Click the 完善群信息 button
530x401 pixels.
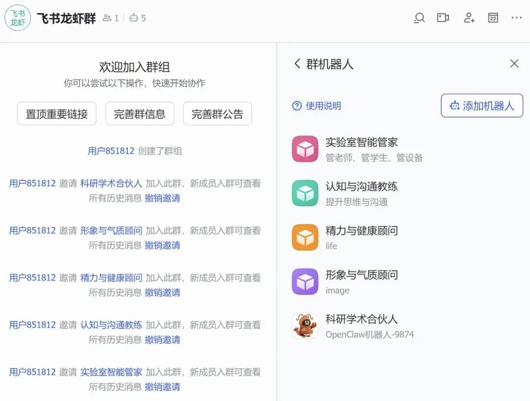coord(139,114)
